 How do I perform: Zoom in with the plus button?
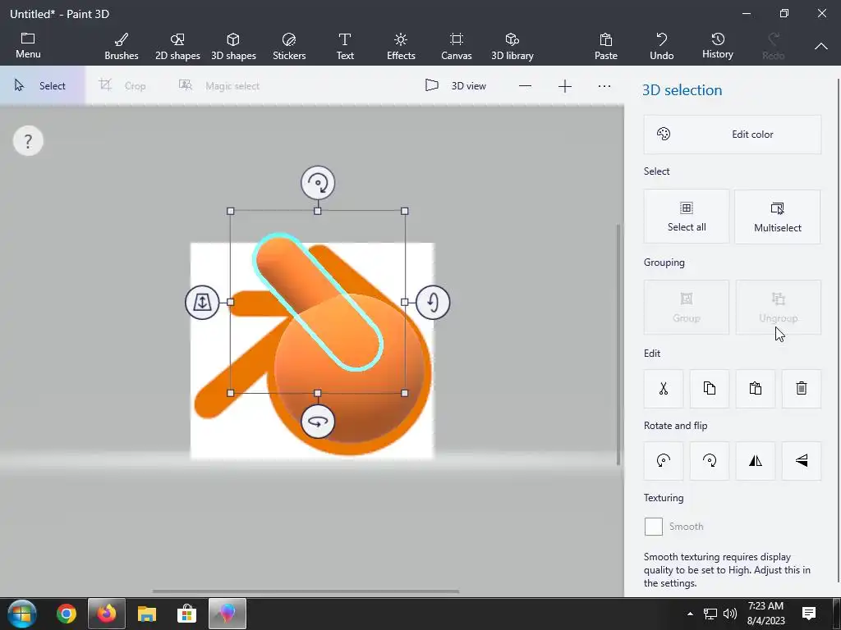[565, 86]
